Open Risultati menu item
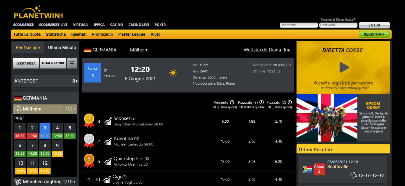This screenshot has width=405, height=186. [79, 34]
